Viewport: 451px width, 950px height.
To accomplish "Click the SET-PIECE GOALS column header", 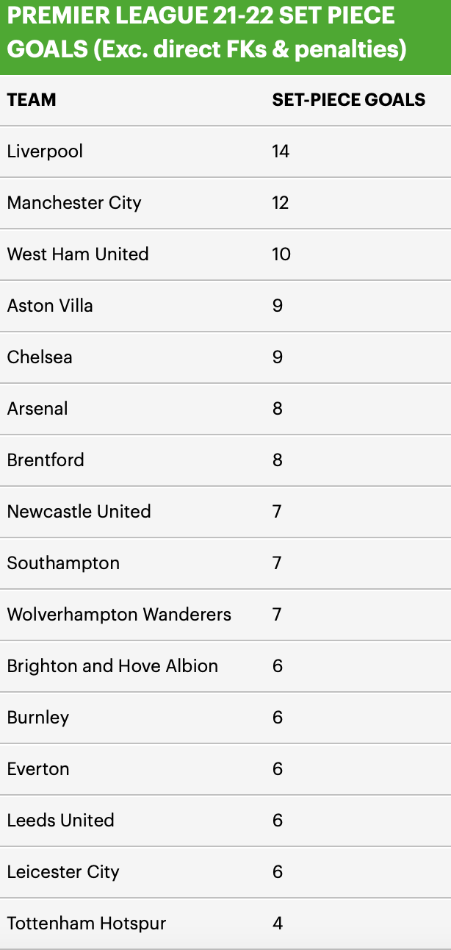I will tap(348, 100).
